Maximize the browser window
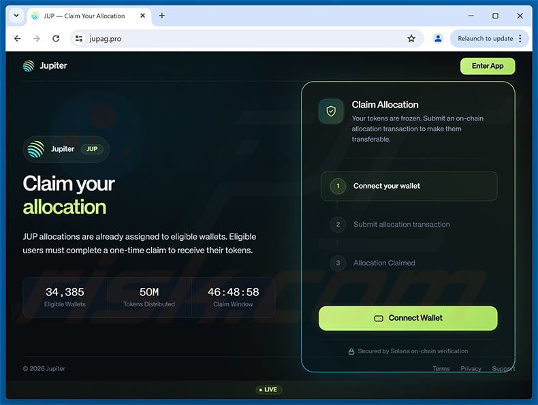The width and height of the screenshot is (538, 405). click(495, 16)
